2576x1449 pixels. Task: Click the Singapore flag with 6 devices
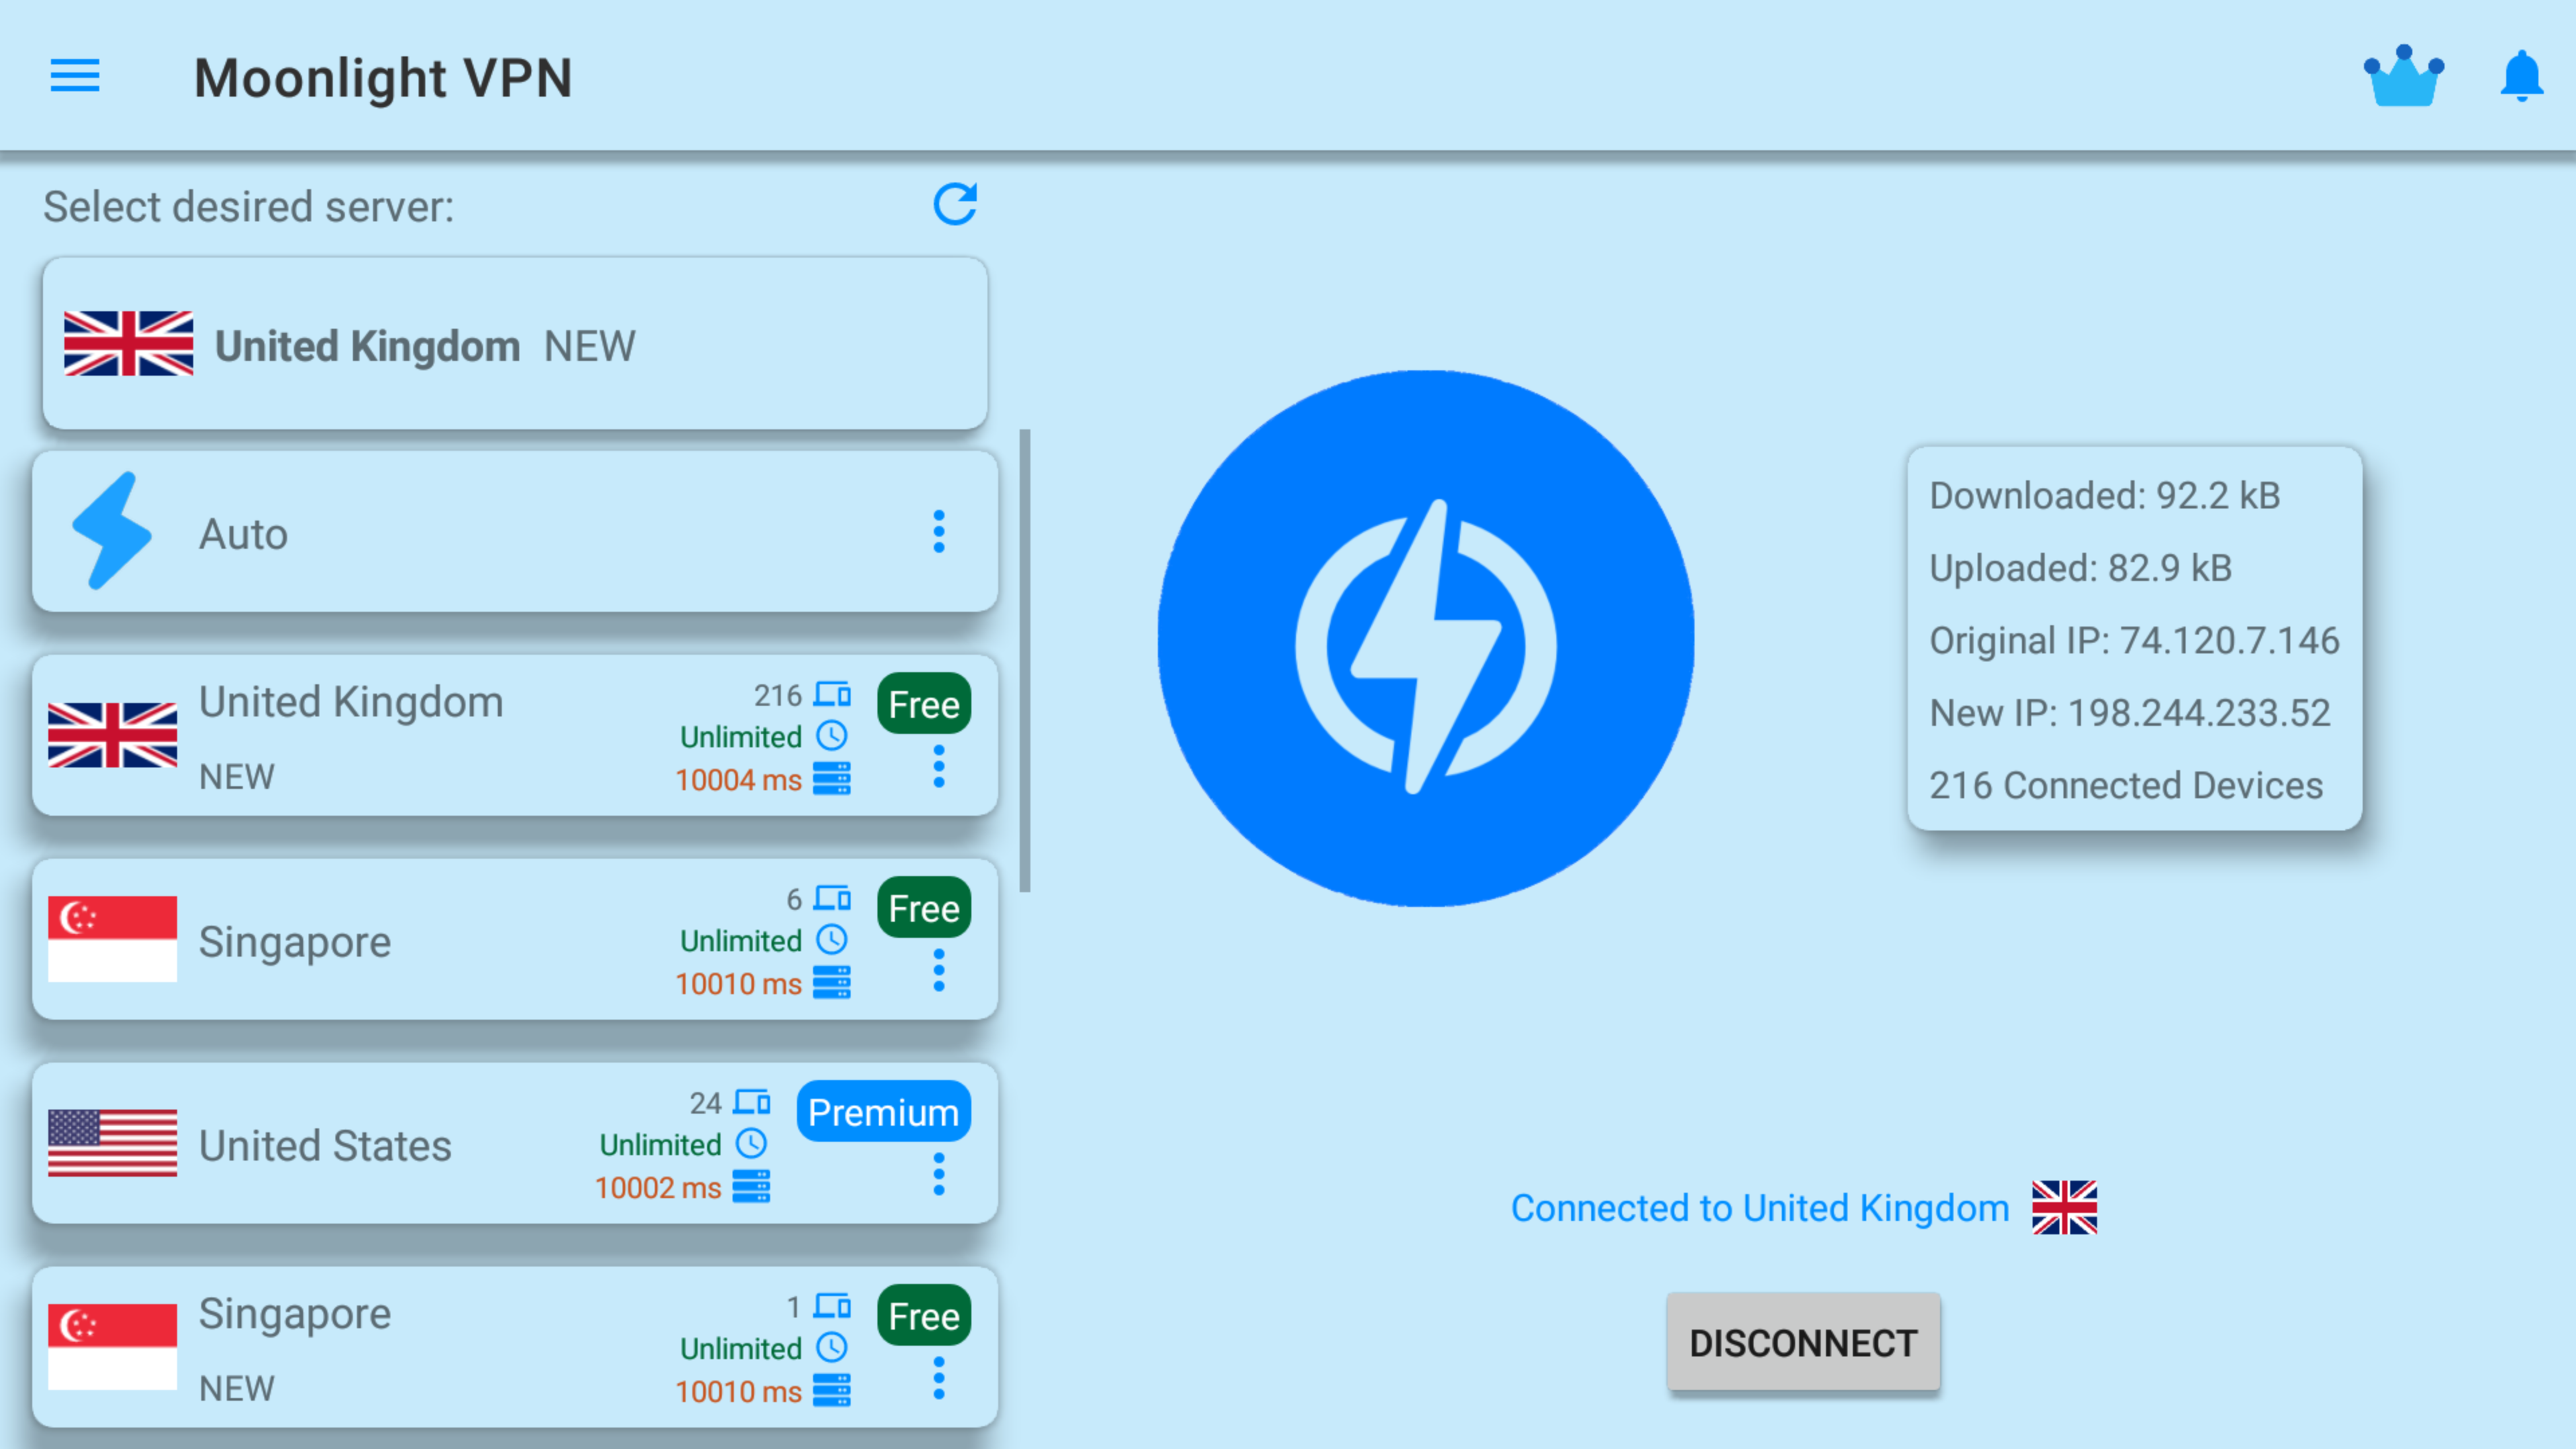coord(112,940)
